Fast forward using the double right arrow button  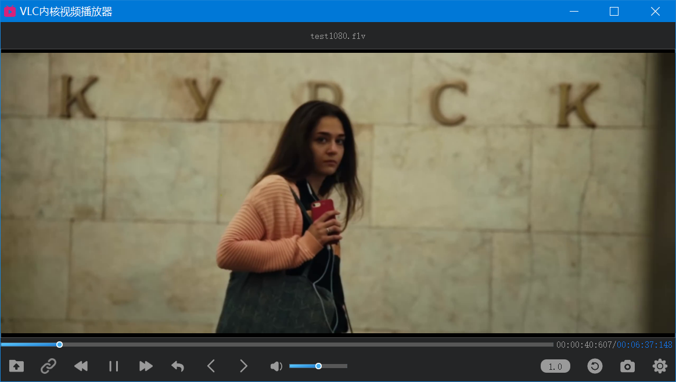(146, 366)
